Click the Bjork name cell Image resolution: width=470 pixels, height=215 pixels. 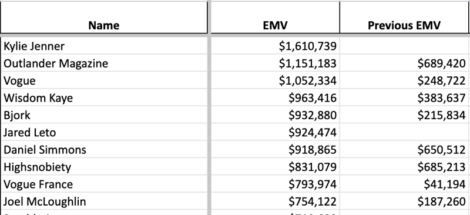pyautogui.click(x=104, y=115)
